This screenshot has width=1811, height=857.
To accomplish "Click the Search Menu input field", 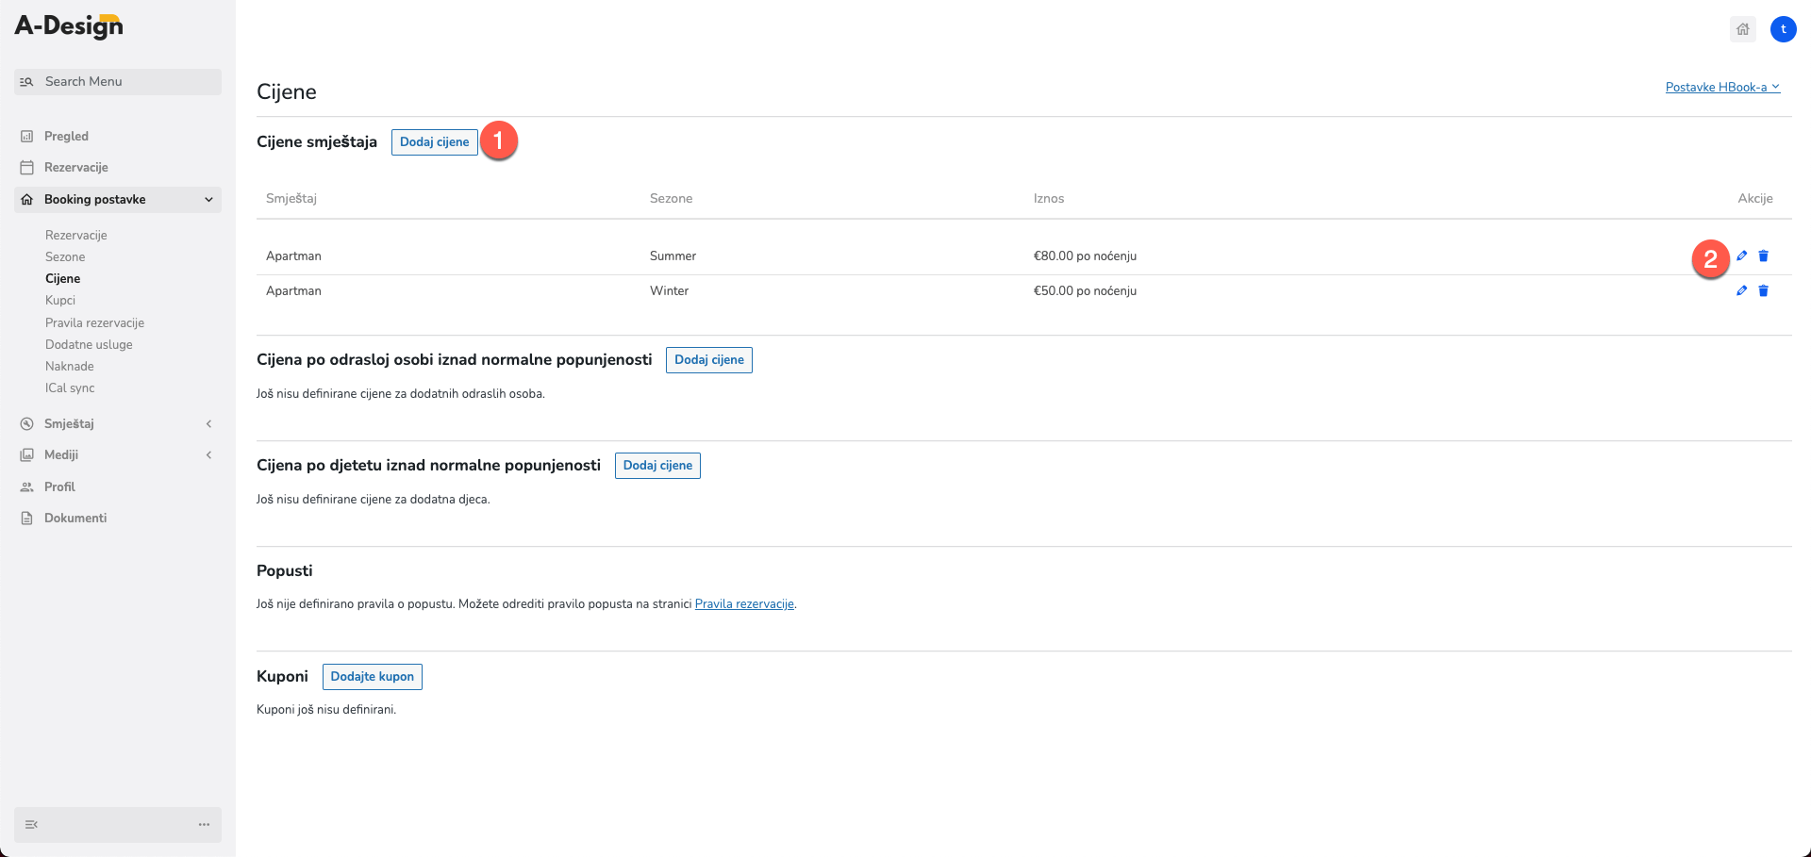I will click(x=118, y=81).
